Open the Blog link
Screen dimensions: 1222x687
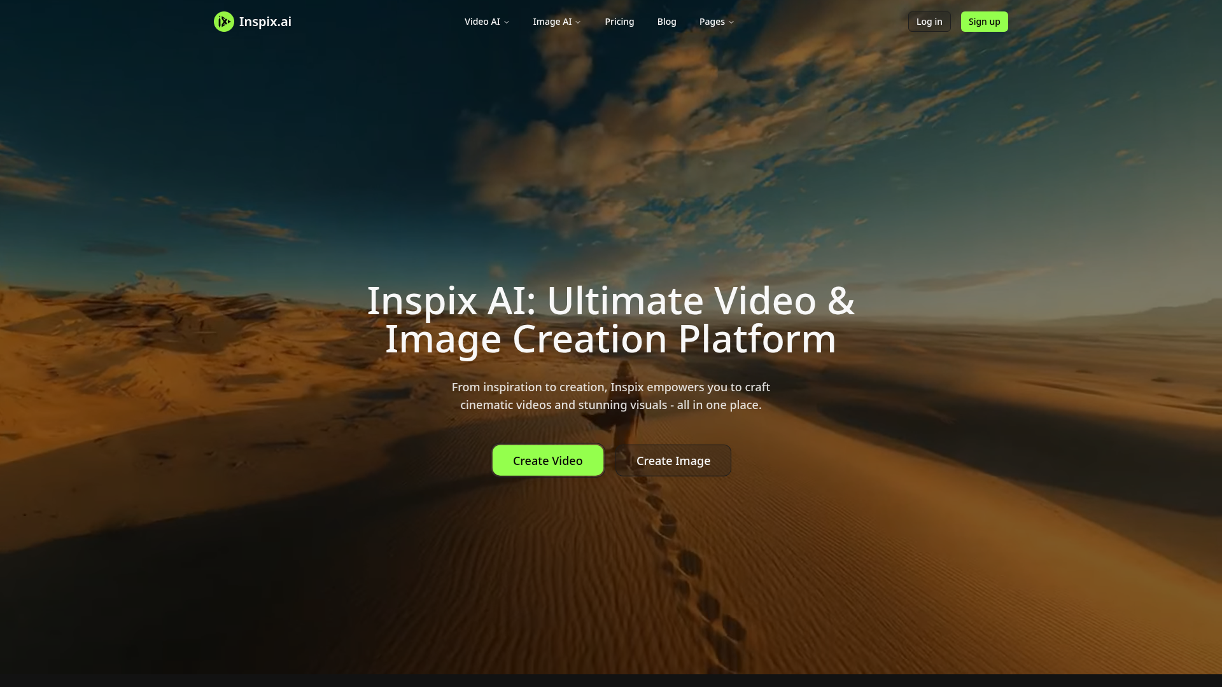666,22
